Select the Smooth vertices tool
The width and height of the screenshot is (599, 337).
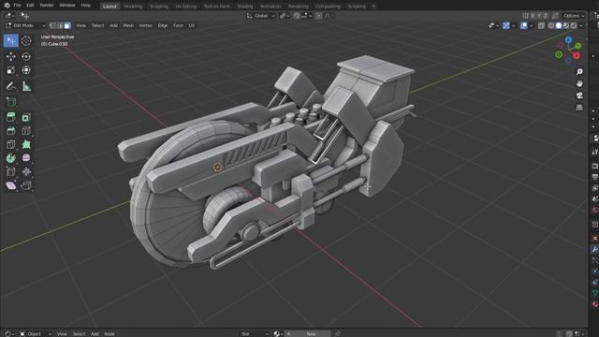click(26, 158)
